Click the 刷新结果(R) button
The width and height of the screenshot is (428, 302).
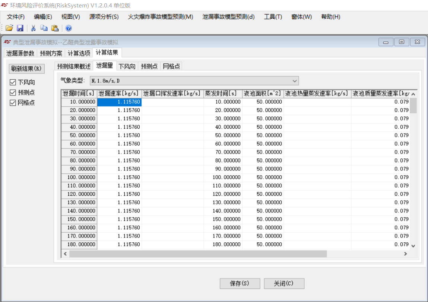[x=26, y=69]
